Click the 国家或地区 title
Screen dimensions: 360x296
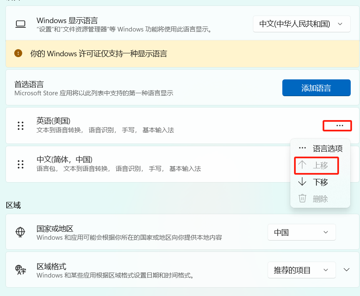[x=55, y=228]
